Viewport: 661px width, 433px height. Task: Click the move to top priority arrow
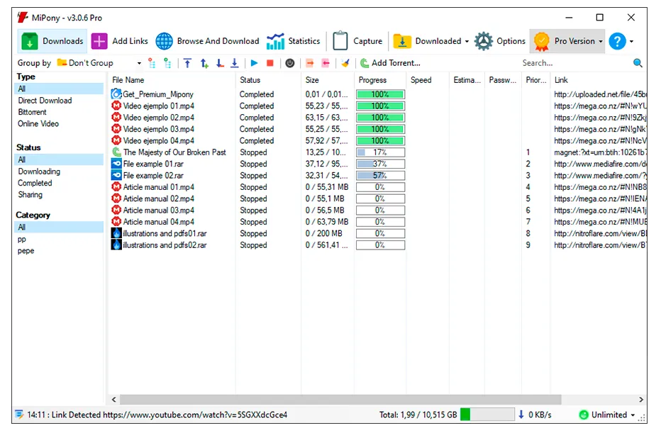pyautogui.click(x=188, y=63)
